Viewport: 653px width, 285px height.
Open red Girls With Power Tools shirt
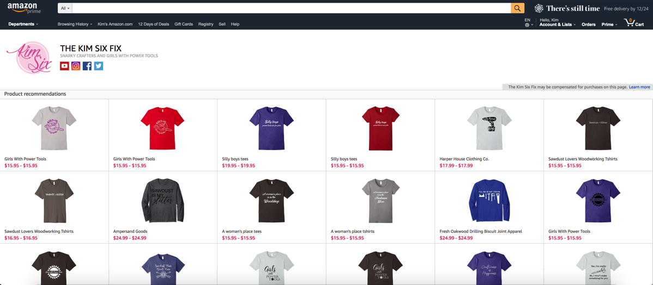click(x=162, y=128)
